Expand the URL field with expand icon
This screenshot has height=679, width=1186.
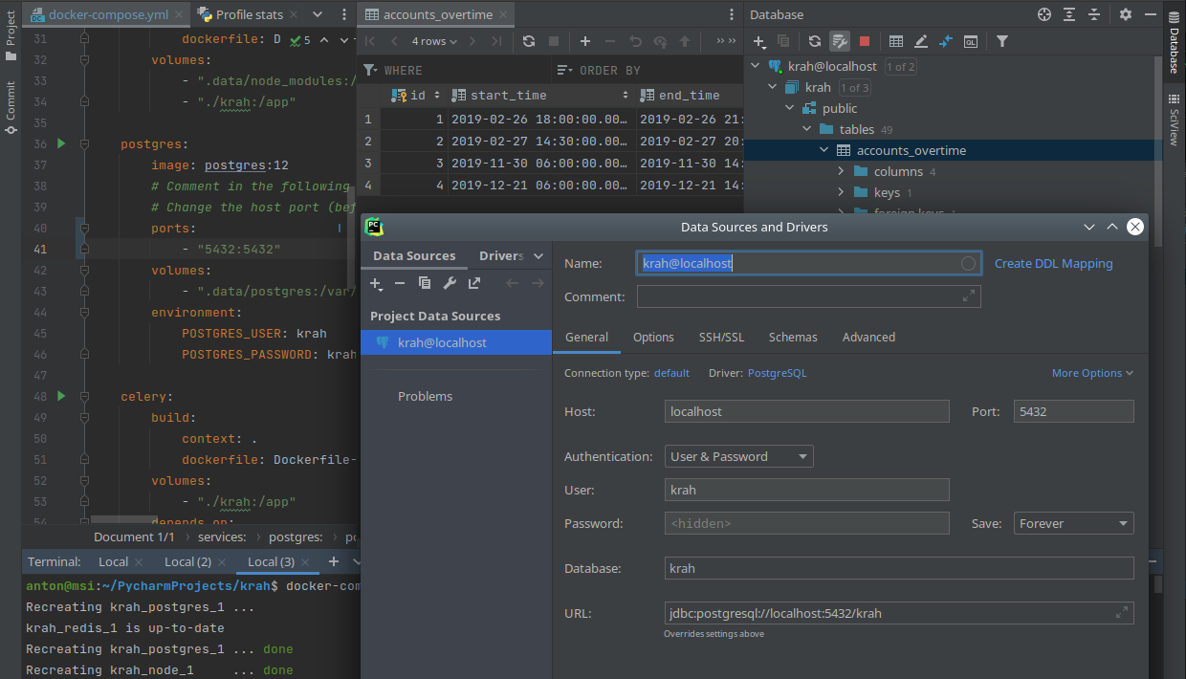[1122, 613]
